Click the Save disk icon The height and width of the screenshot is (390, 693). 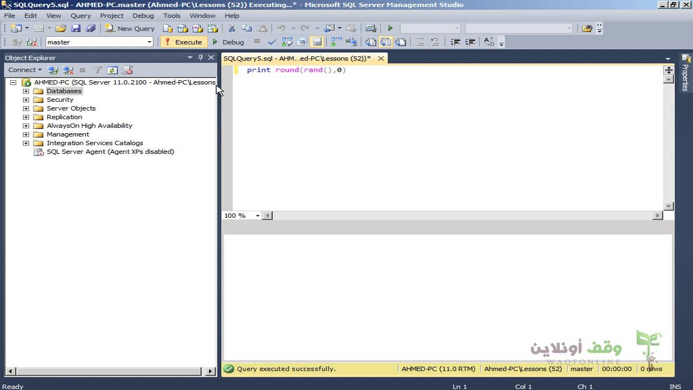[x=76, y=28]
